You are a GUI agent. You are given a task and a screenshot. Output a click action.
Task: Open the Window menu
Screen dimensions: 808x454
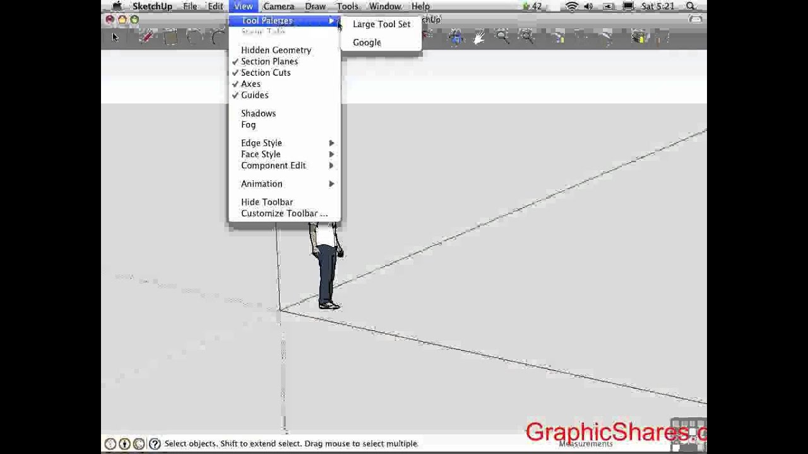pyautogui.click(x=385, y=6)
